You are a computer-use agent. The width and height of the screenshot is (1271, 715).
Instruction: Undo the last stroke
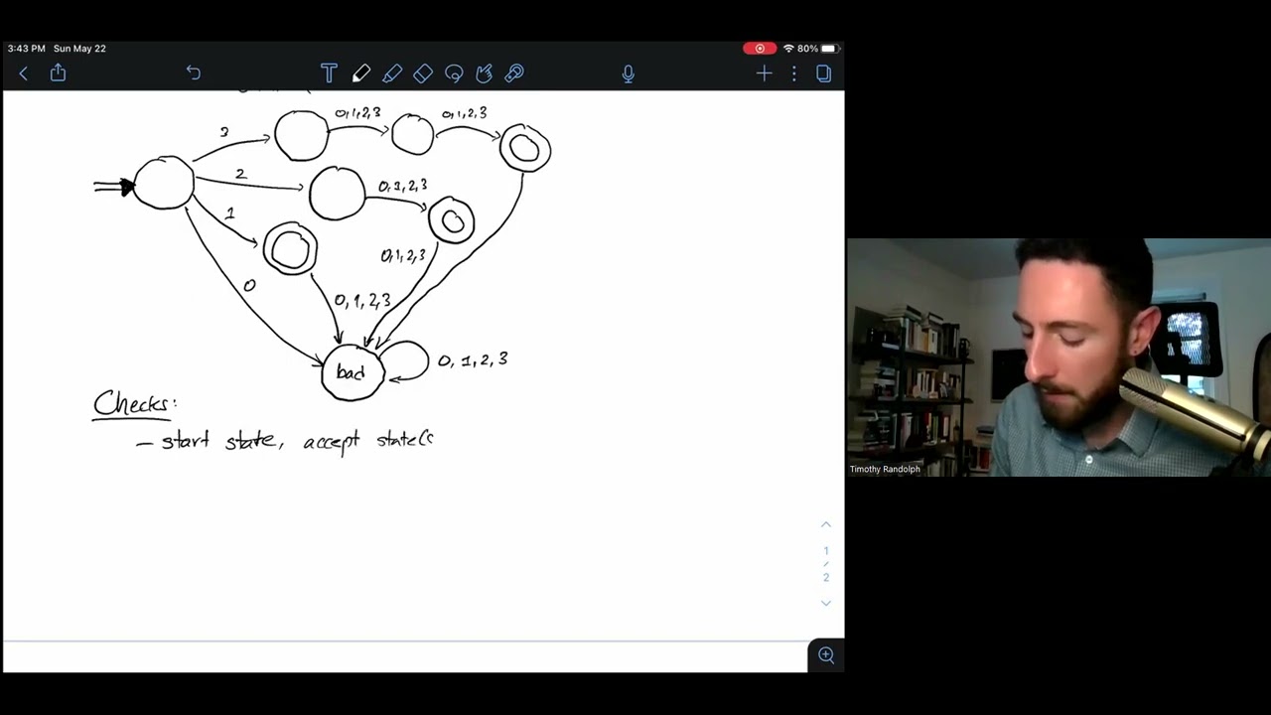click(x=194, y=72)
